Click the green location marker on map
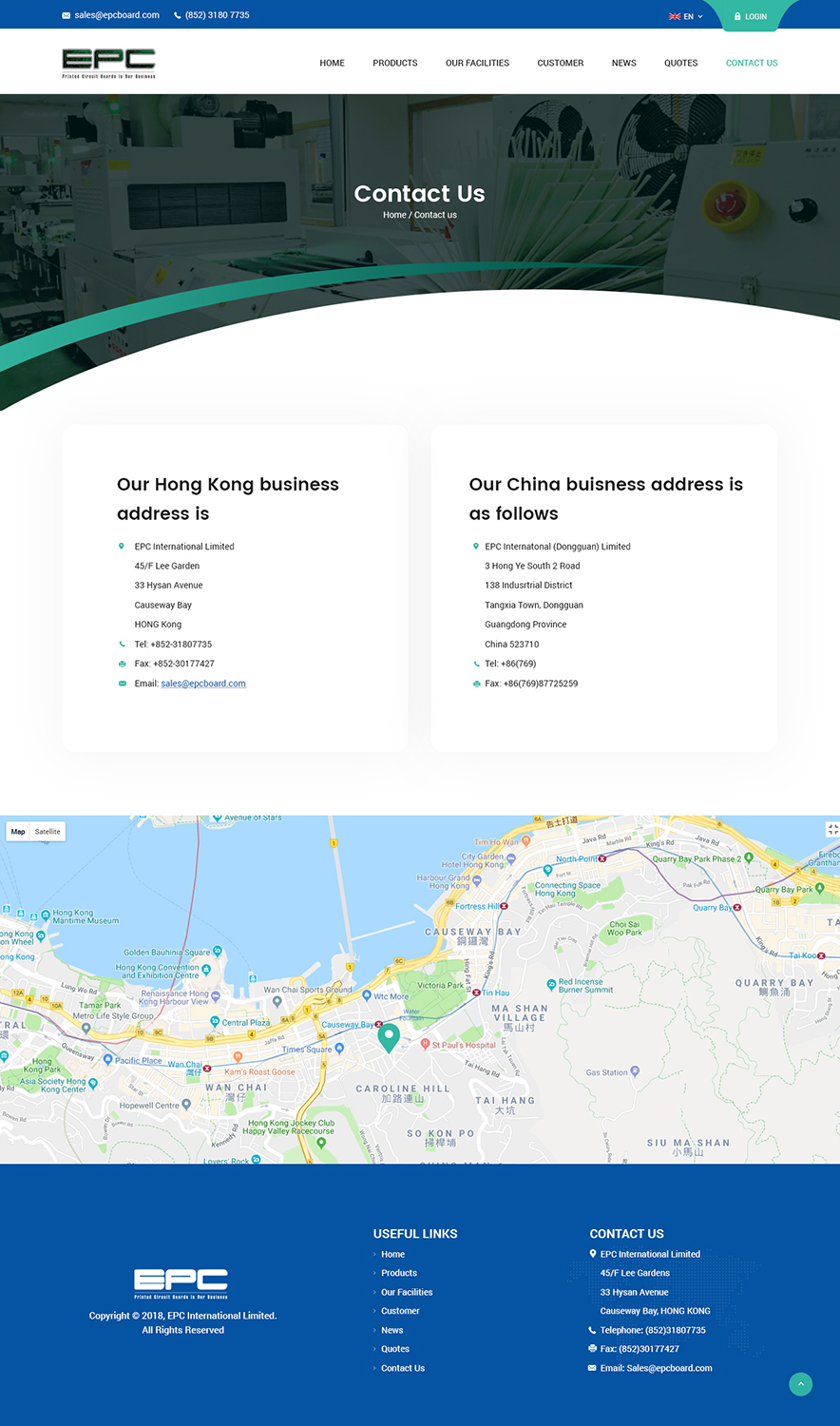840x1426 pixels. click(x=388, y=1037)
